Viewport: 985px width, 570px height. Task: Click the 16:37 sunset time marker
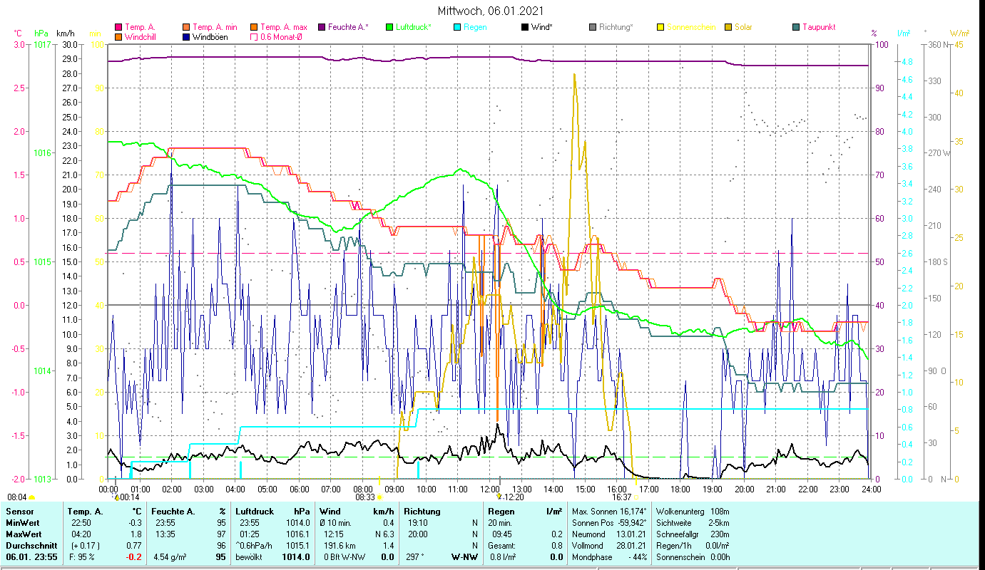621,497
